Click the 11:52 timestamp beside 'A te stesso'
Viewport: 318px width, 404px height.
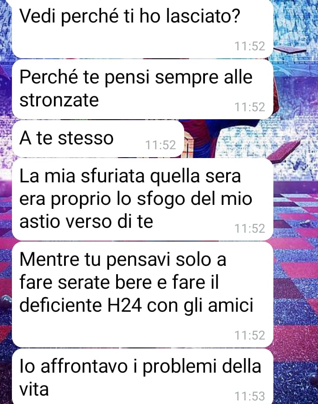click(161, 145)
